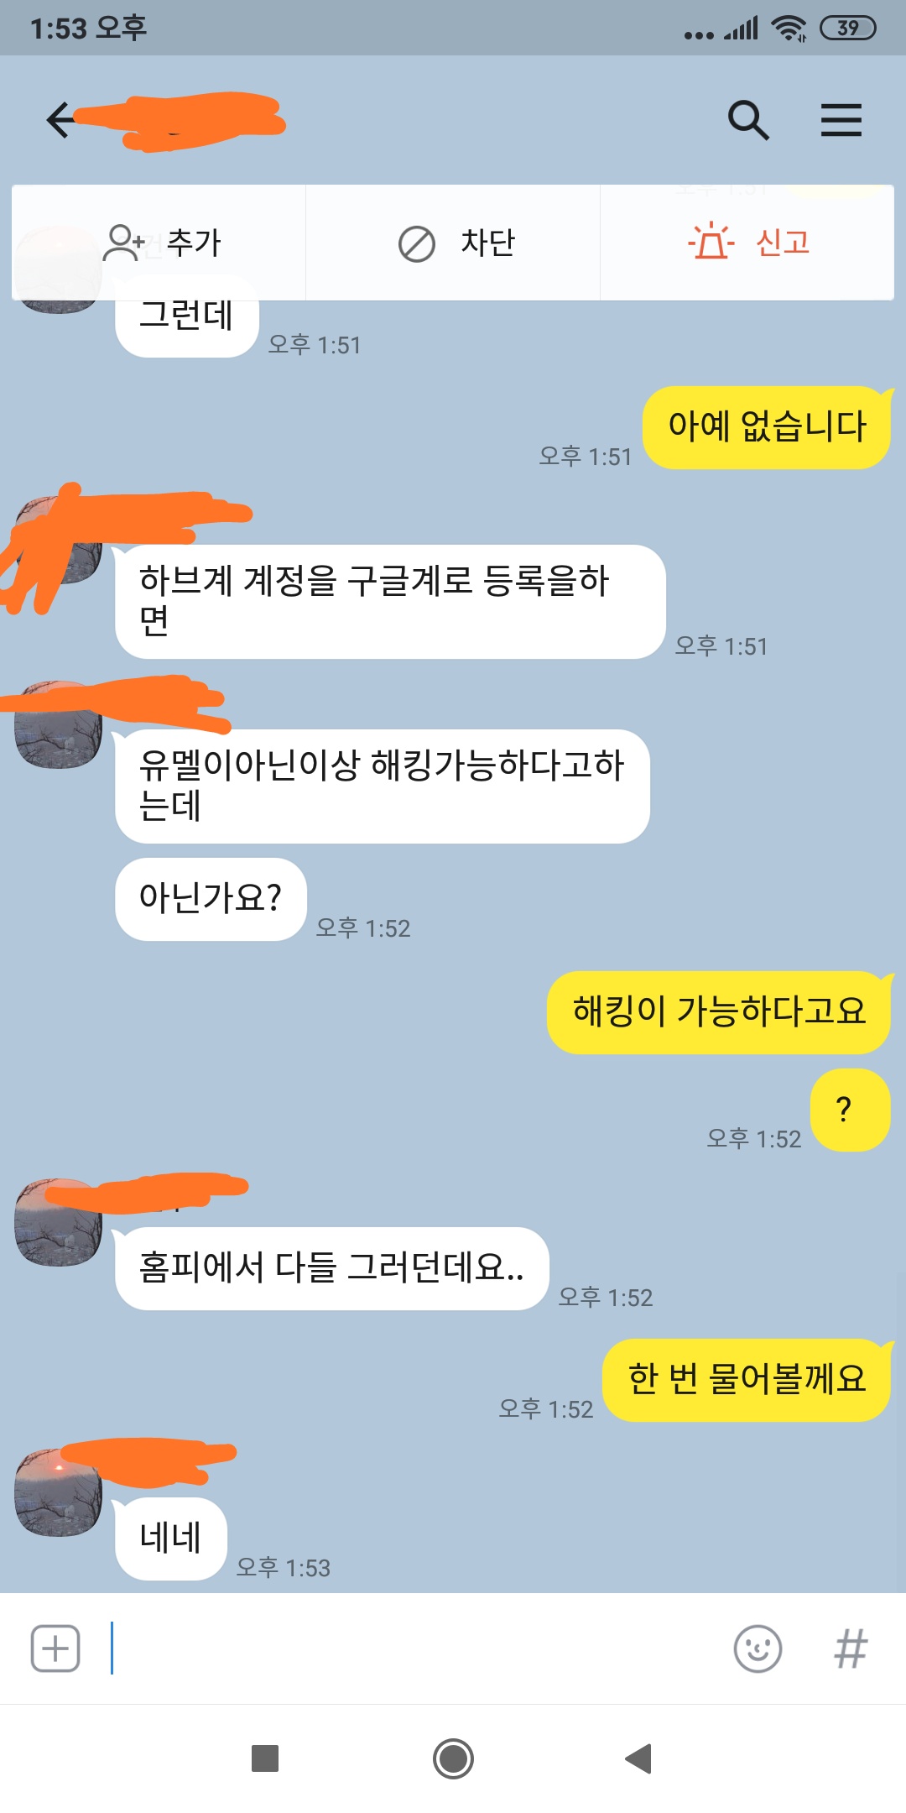The width and height of the screenshot is (906, 1813).
Task: Tap the '아닌가요?' message bubble
Action: tap(211, 899)
